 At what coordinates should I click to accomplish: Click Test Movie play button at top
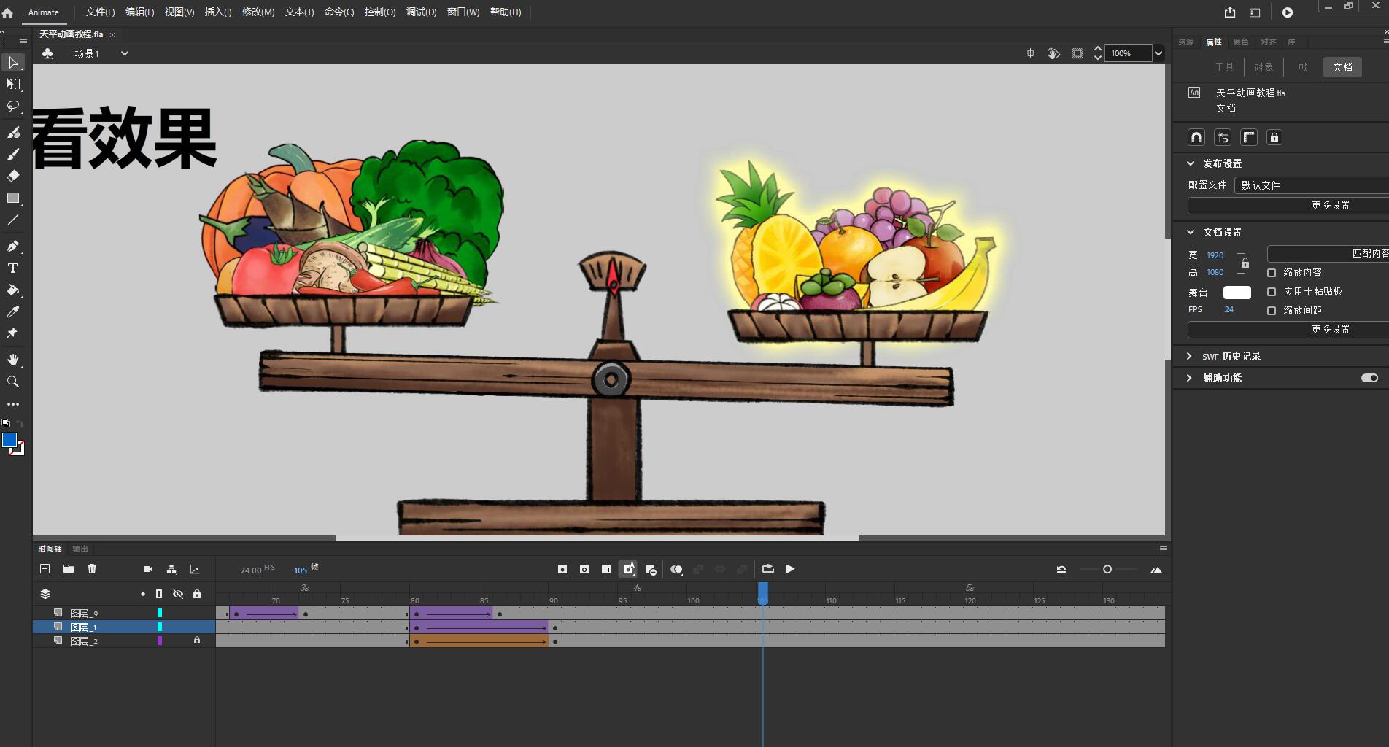point(1288,12)
